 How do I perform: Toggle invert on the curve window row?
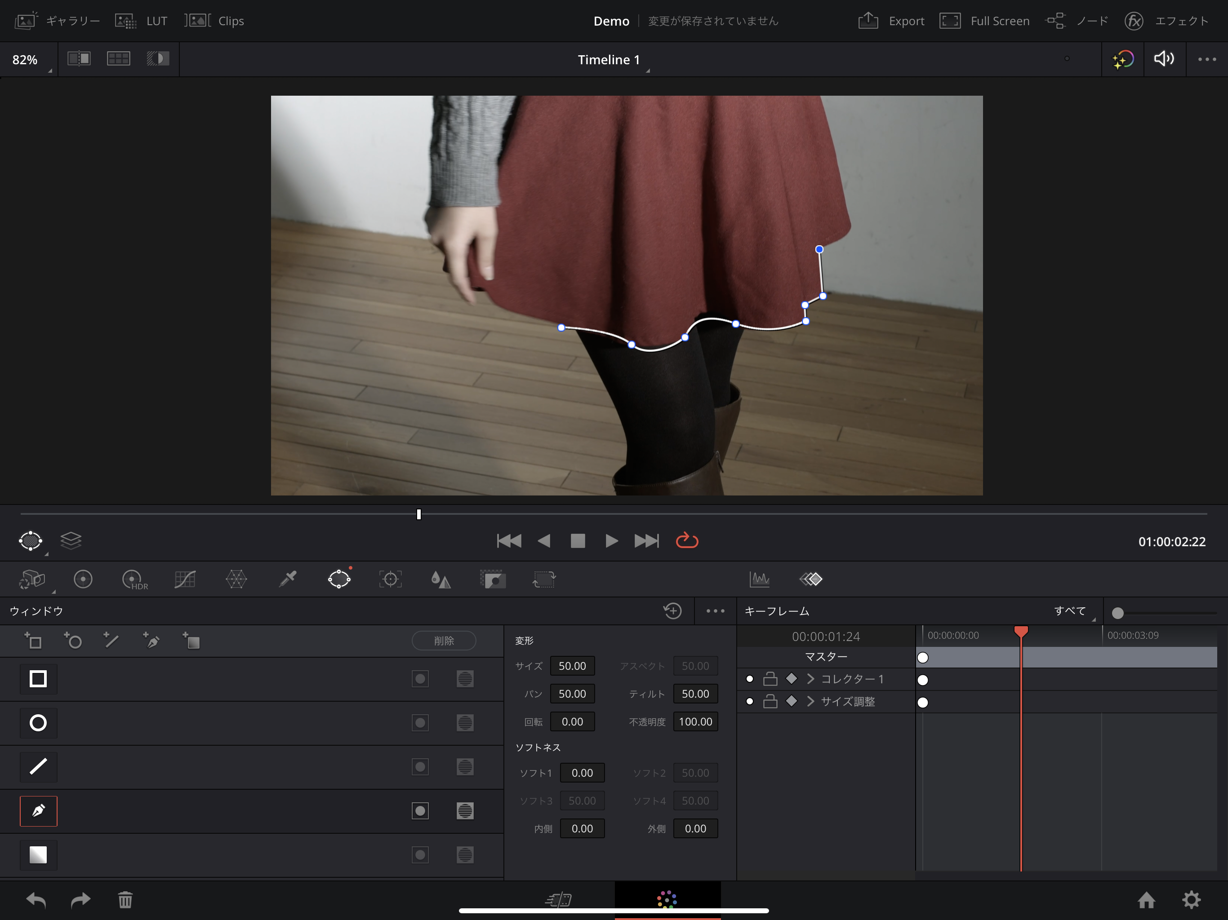(420, 811)
